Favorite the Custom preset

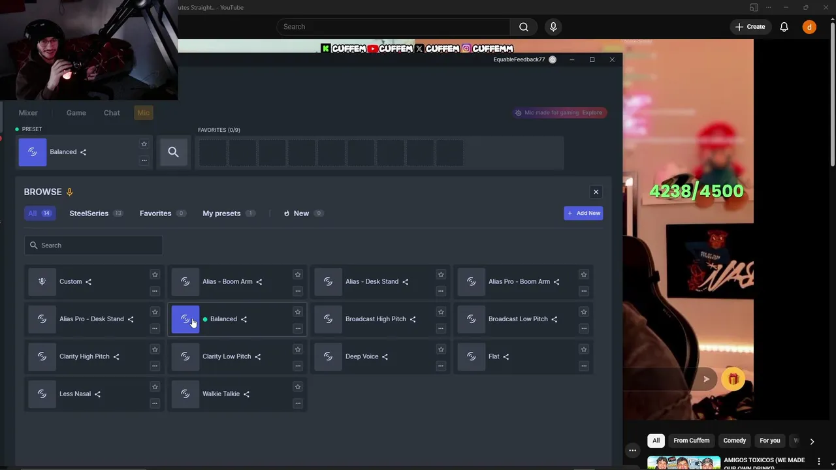[x=155, y=275]
